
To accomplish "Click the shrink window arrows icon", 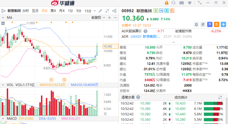I will [200, 3].
